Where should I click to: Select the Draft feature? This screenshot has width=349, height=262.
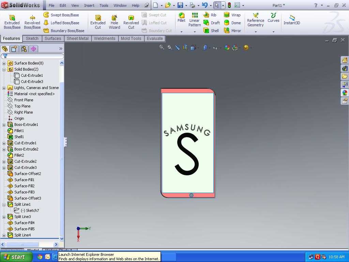click(212, 23)
